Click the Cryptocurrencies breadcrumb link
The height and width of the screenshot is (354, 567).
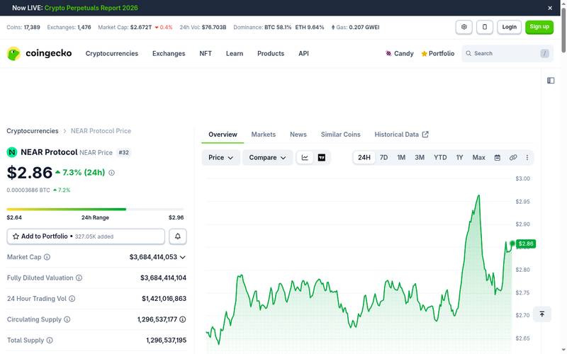point(32,131)
